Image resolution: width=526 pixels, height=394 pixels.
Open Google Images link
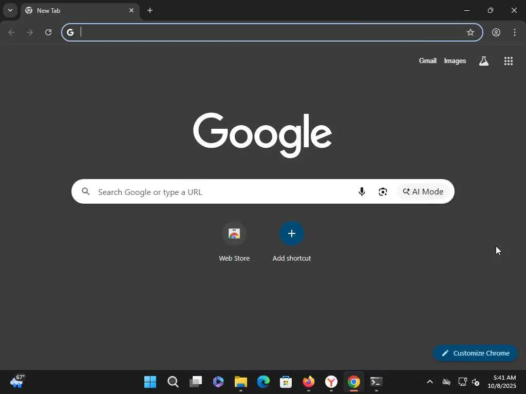[x=455, y=61]
